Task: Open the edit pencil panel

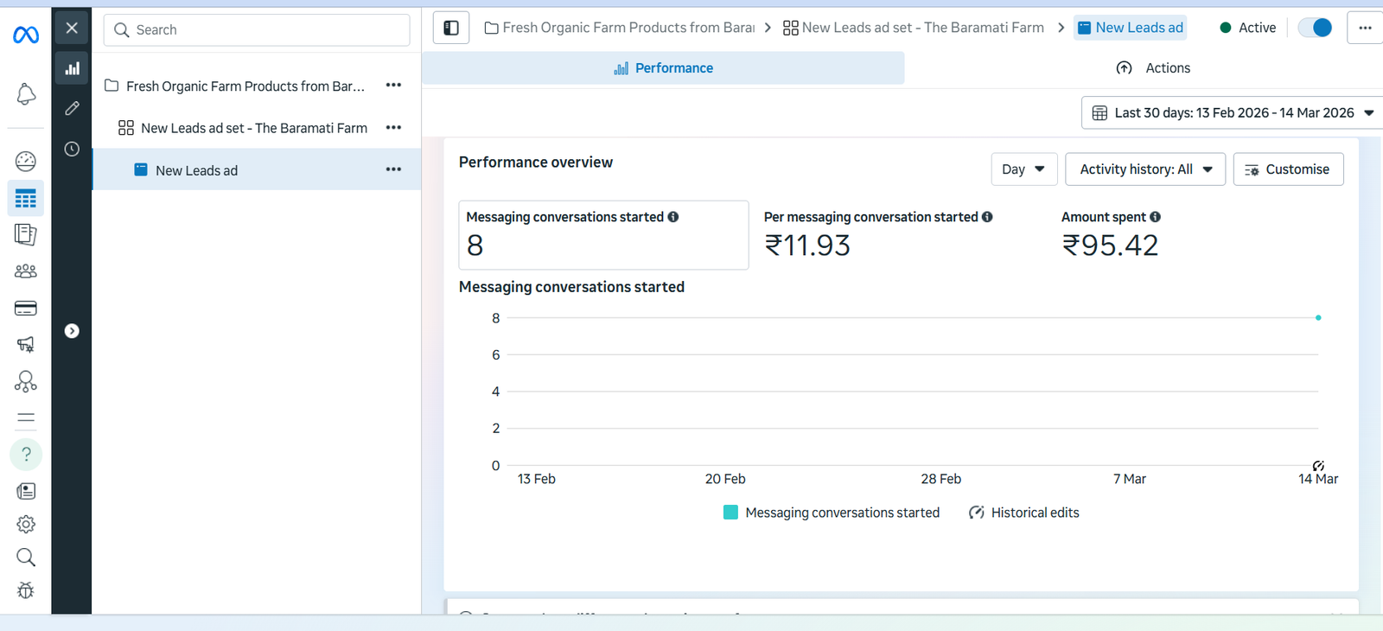Action: point(72,108)
